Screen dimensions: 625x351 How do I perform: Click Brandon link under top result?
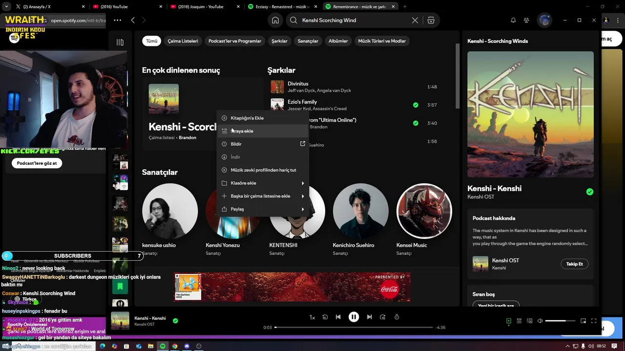pos(187,137)
